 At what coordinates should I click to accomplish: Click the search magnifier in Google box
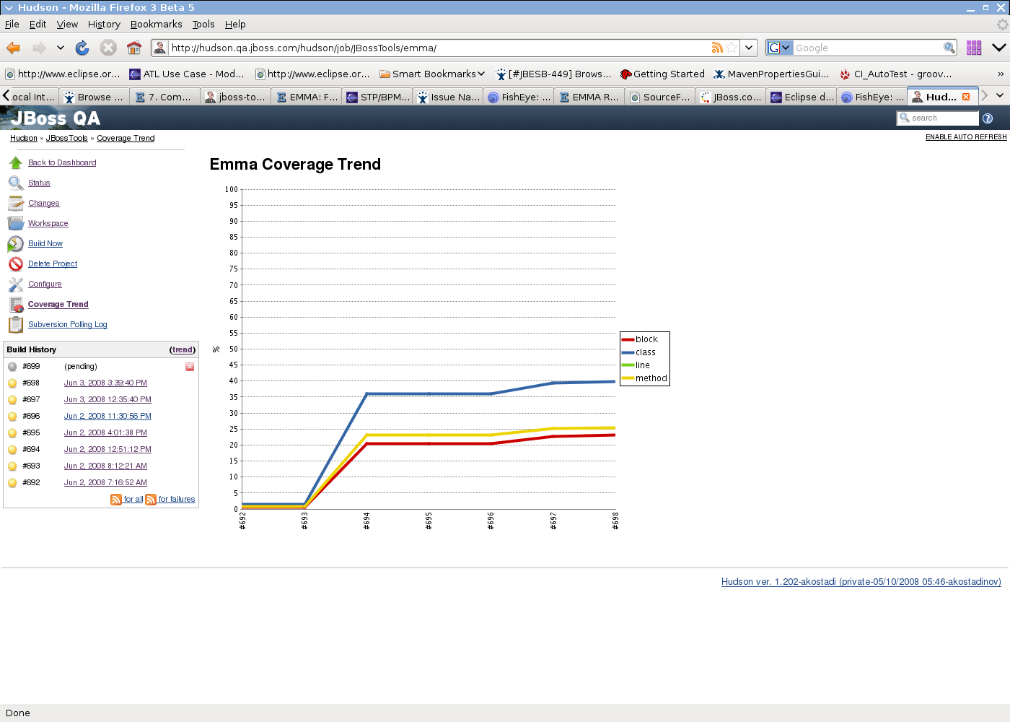pos(949,48)
